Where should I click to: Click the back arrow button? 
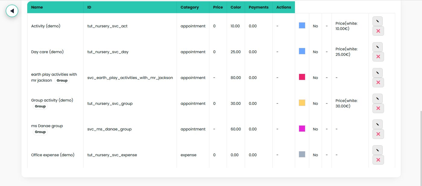(x=12, y=11)
